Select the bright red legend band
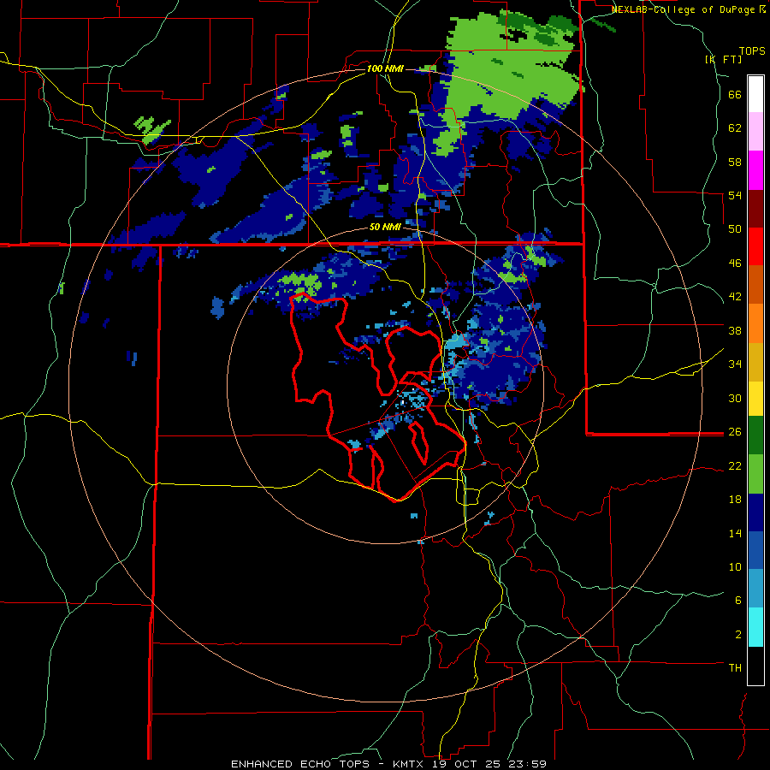770x770 pixels. click(755, 246)
